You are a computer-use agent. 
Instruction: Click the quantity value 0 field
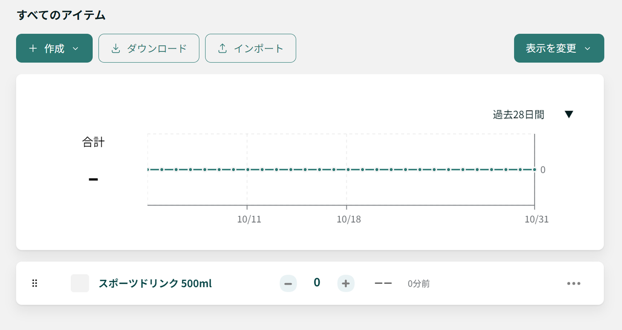pos(317,283)
